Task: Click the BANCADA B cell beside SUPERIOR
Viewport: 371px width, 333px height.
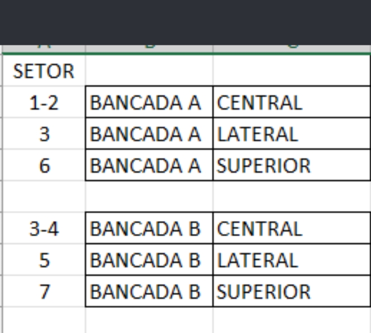Action: [x=149, y=291]
